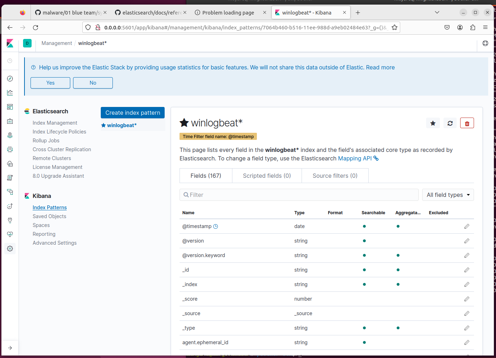Open APM from the Kibana sidebar

pos(10,192)
